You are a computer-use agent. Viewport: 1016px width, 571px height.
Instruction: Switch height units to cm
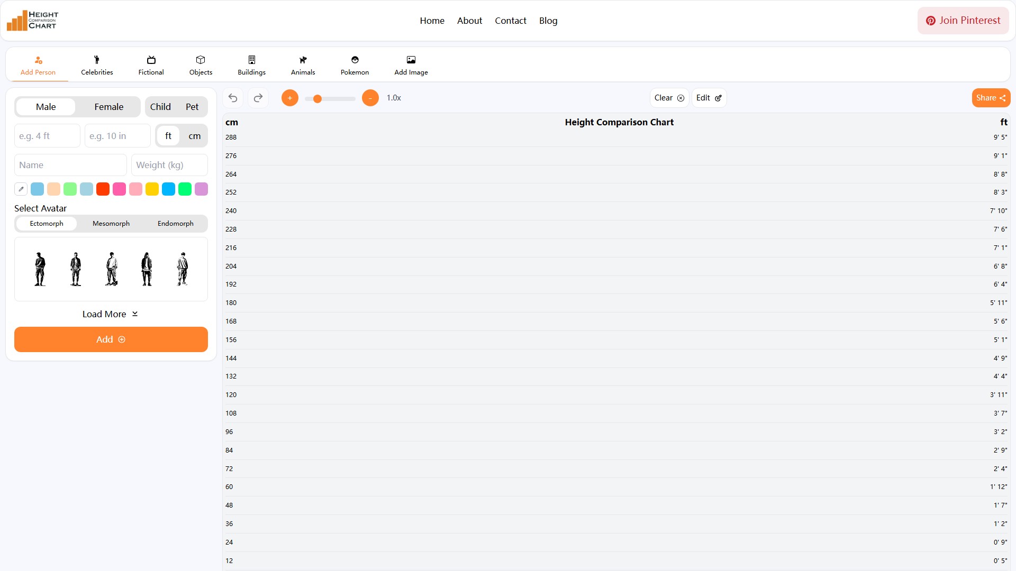(x=194, y=136)
